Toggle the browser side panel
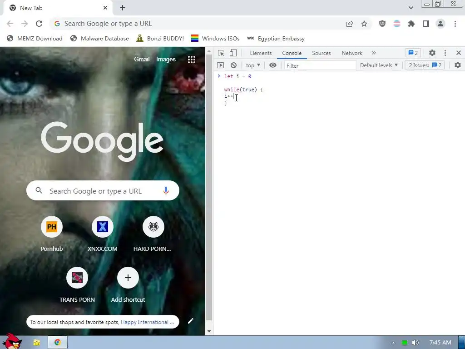The width and height of the screenshot is (465, 349). pos(426,24)
